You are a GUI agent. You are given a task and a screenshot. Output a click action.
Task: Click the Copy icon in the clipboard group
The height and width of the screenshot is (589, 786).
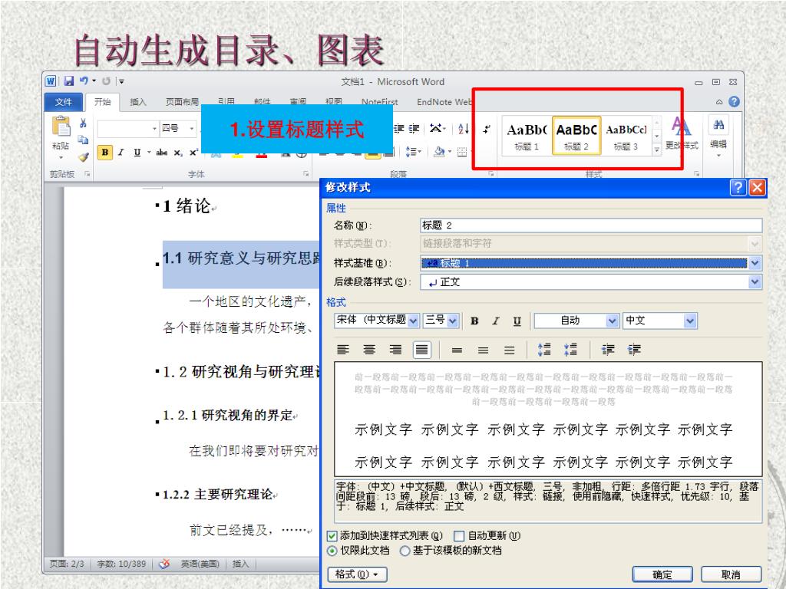click(83, 140)
